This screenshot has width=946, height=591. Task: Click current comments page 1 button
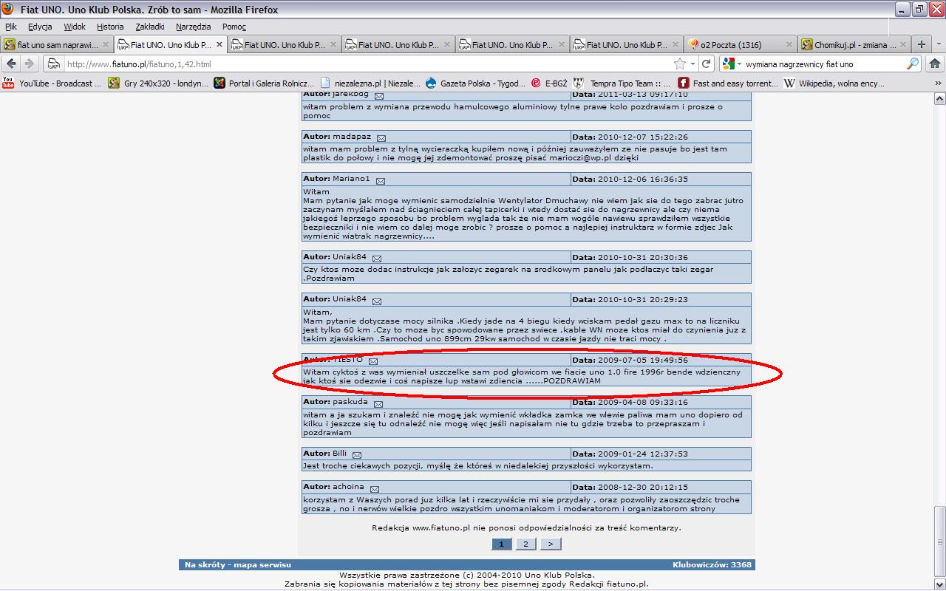tap(501, 544)
